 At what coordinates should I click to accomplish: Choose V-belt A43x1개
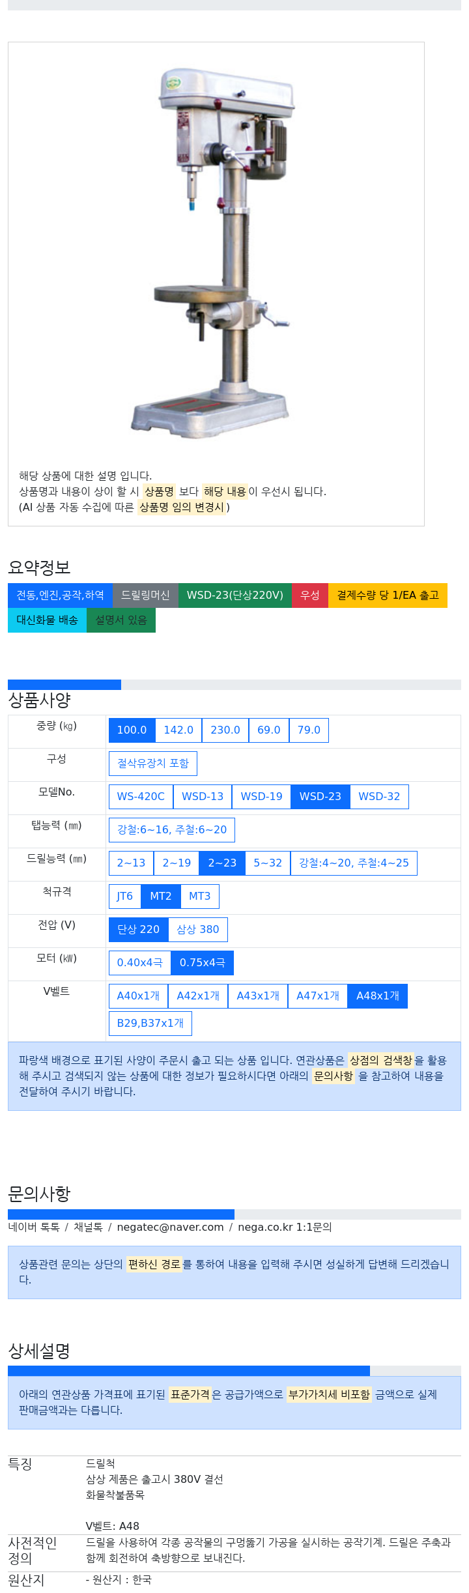tap(258, 996)
